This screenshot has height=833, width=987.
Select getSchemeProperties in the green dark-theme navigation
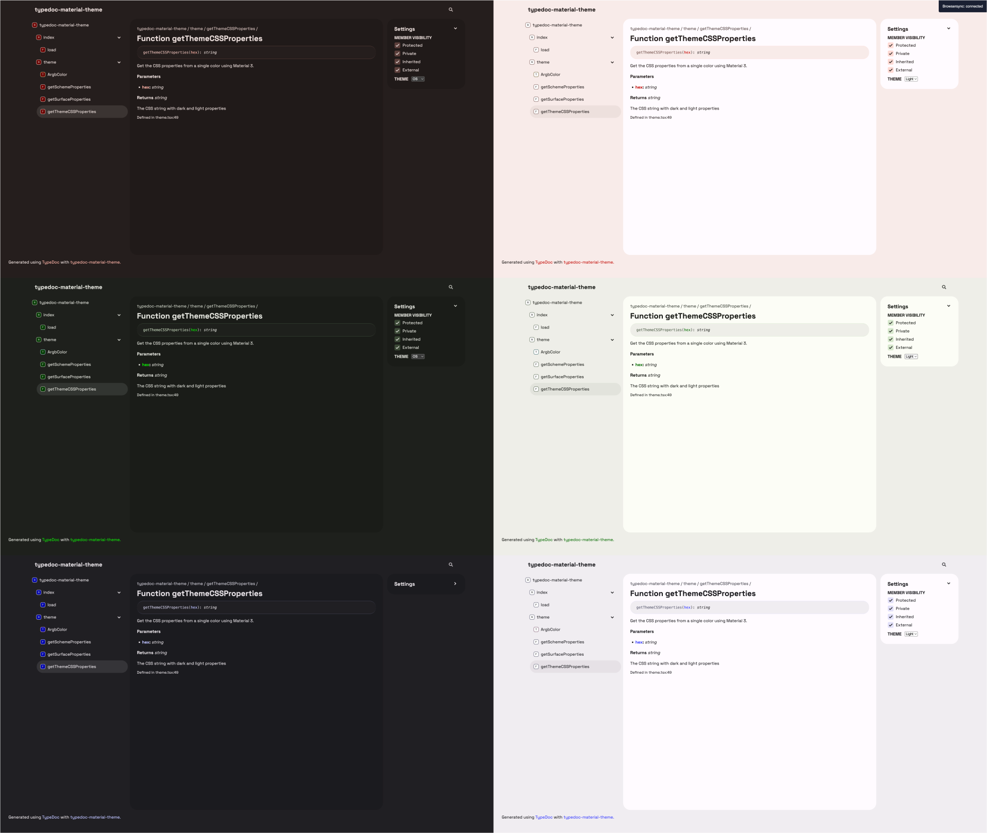[69, 364]
